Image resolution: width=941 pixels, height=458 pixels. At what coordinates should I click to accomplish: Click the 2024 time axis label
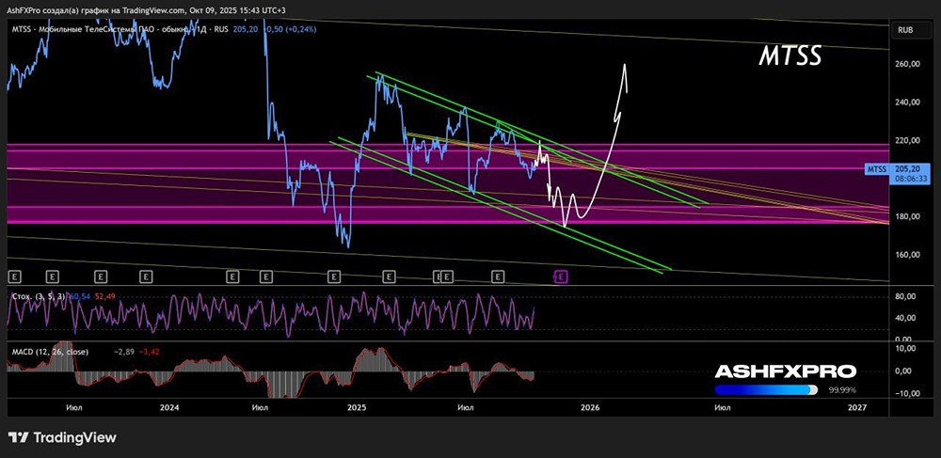[x=169, y=407]
